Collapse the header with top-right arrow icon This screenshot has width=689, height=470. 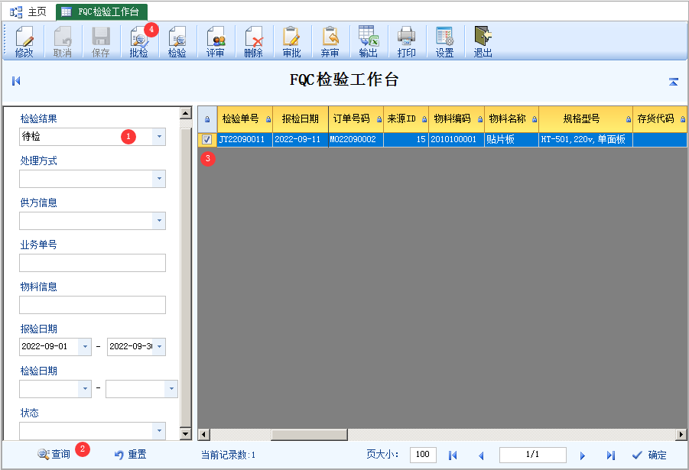673,82
